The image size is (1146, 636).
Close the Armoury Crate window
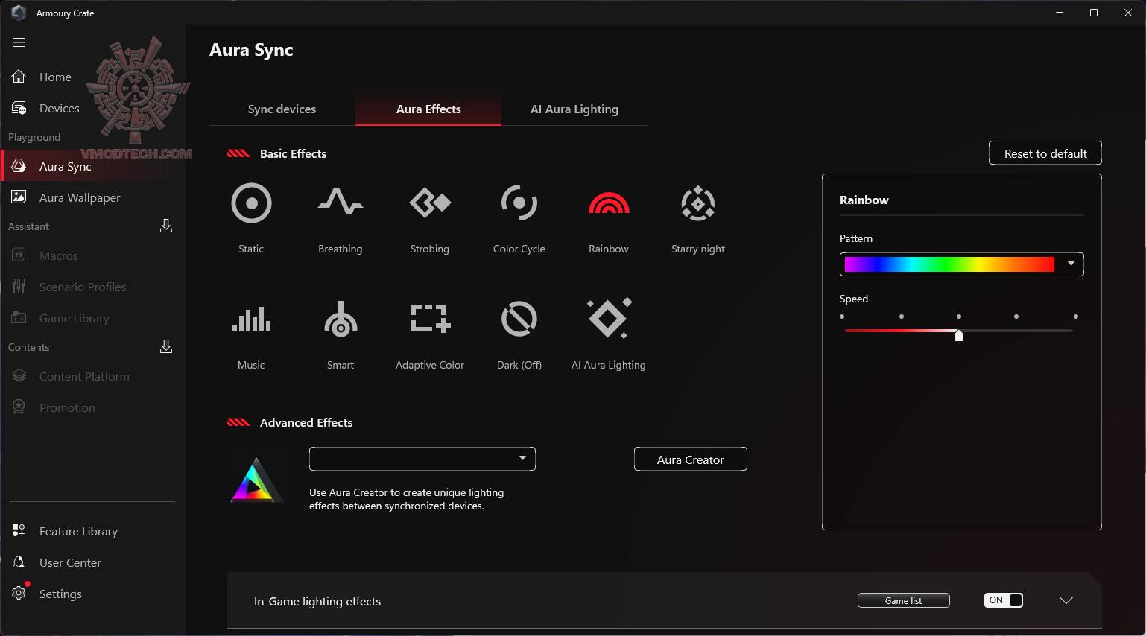(x=1128, y=13)
